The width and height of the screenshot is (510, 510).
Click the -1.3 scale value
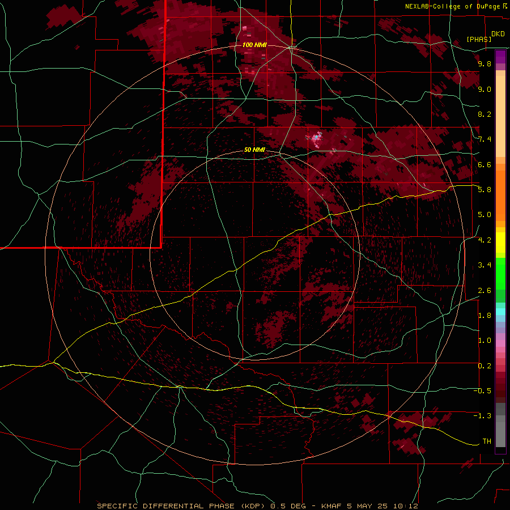coord(482,416)
